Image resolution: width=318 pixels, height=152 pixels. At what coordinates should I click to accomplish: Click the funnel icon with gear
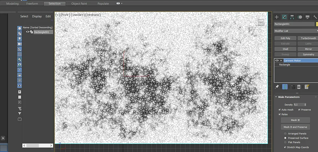pyautogui.click(x=20, y=109)
